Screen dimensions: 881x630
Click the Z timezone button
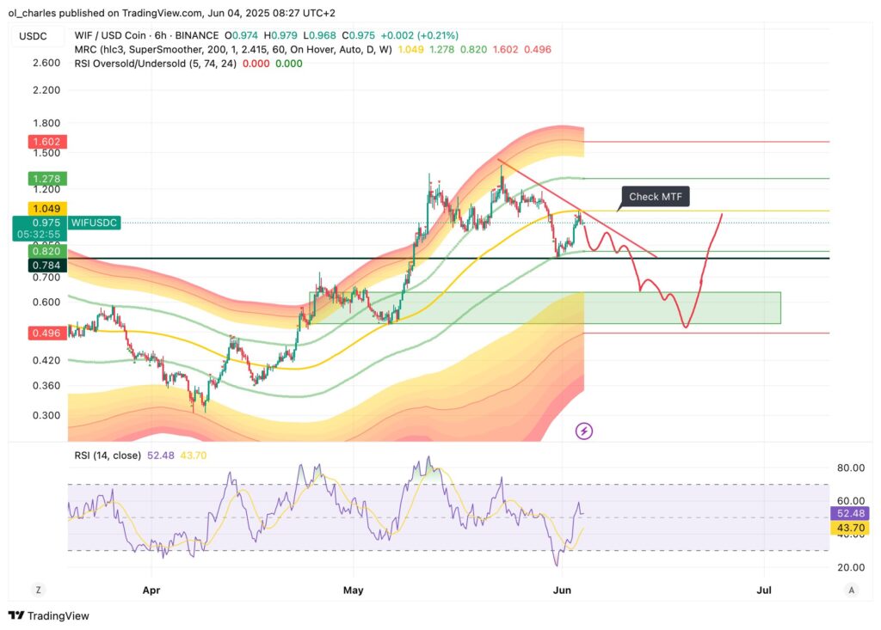pyautogui.click(x=38, y=589)
